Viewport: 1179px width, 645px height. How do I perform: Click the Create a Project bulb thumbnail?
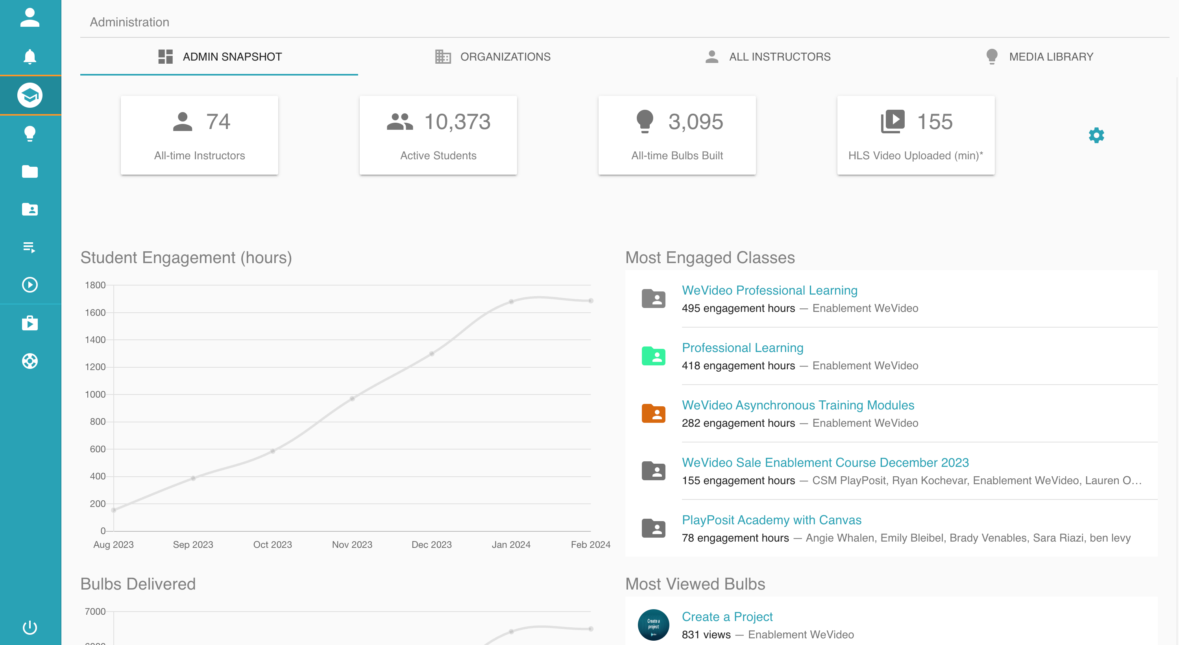654,625
